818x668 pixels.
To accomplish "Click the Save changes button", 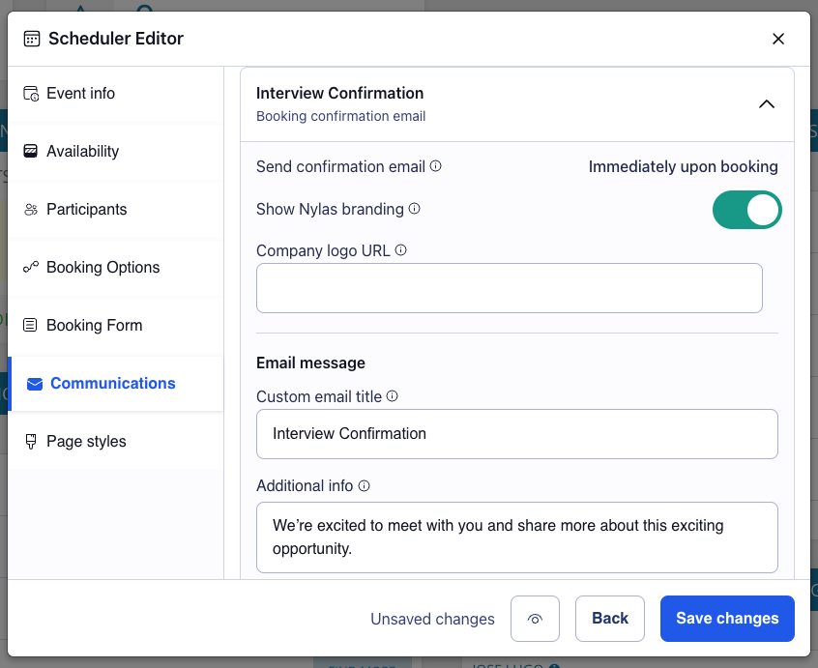I will pyautogui.click(x=727, y=619).
